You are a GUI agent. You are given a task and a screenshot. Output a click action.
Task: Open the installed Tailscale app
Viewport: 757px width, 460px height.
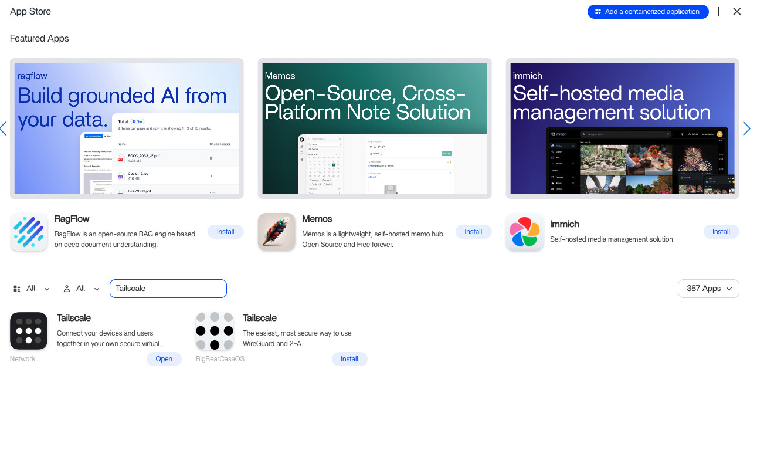pos(164,359)
